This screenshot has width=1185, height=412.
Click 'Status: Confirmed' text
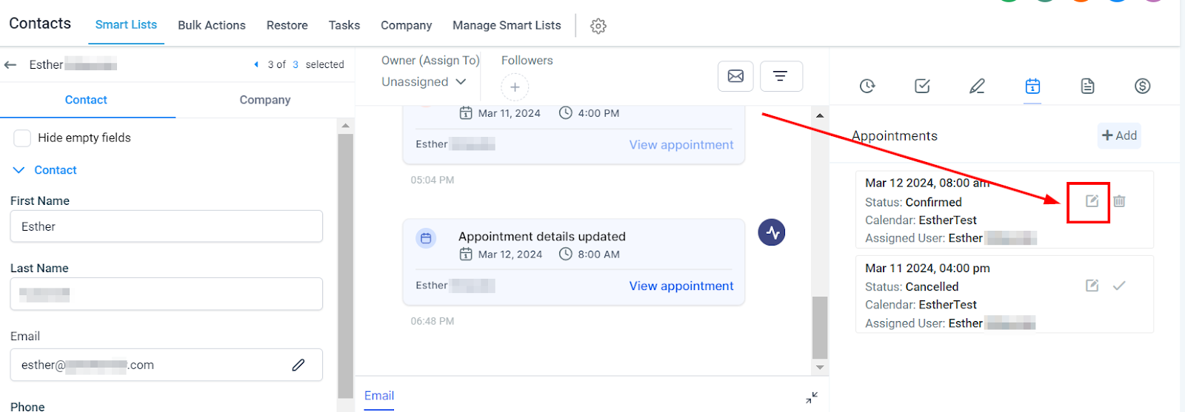click(913, 202)
